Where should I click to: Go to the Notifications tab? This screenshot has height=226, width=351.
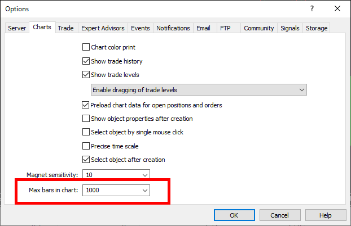(x=173, y=28)
